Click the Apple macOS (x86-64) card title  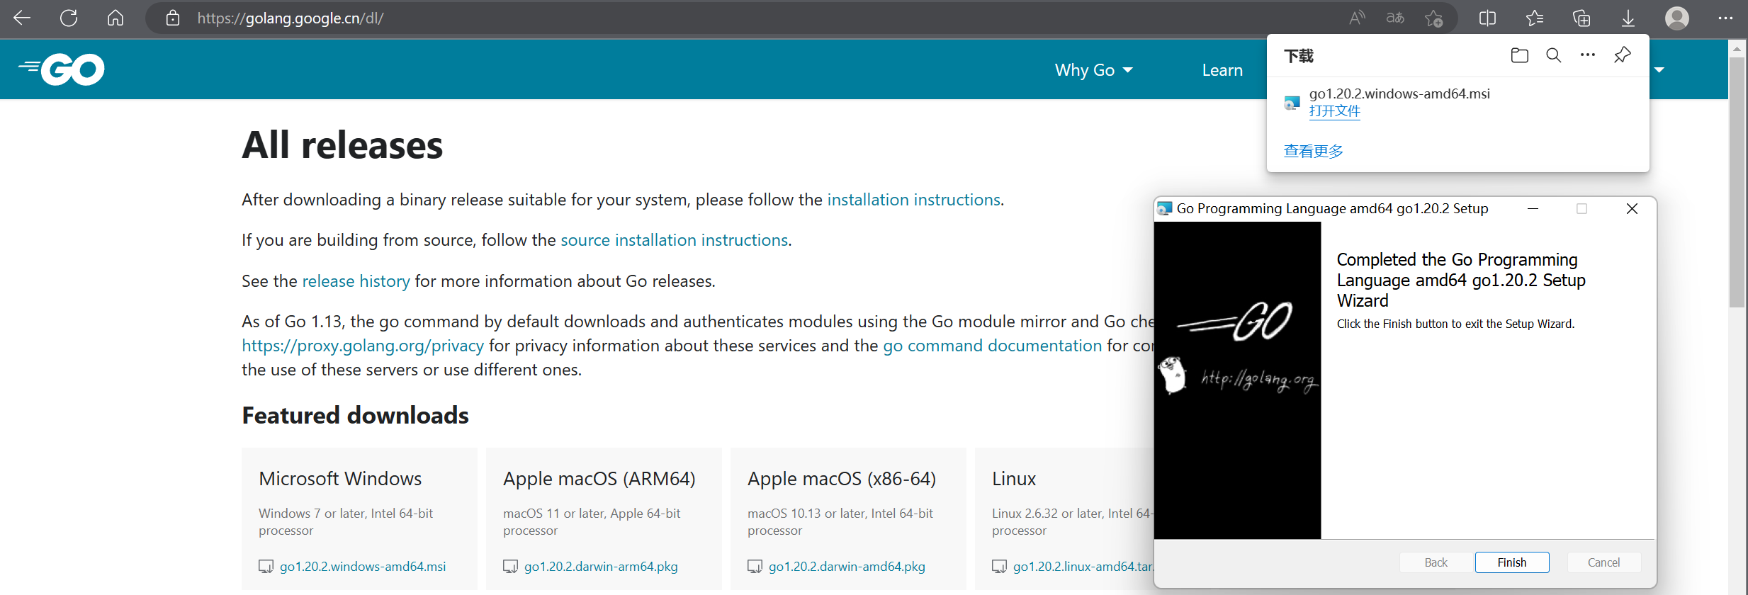click(x=842, y=479)
